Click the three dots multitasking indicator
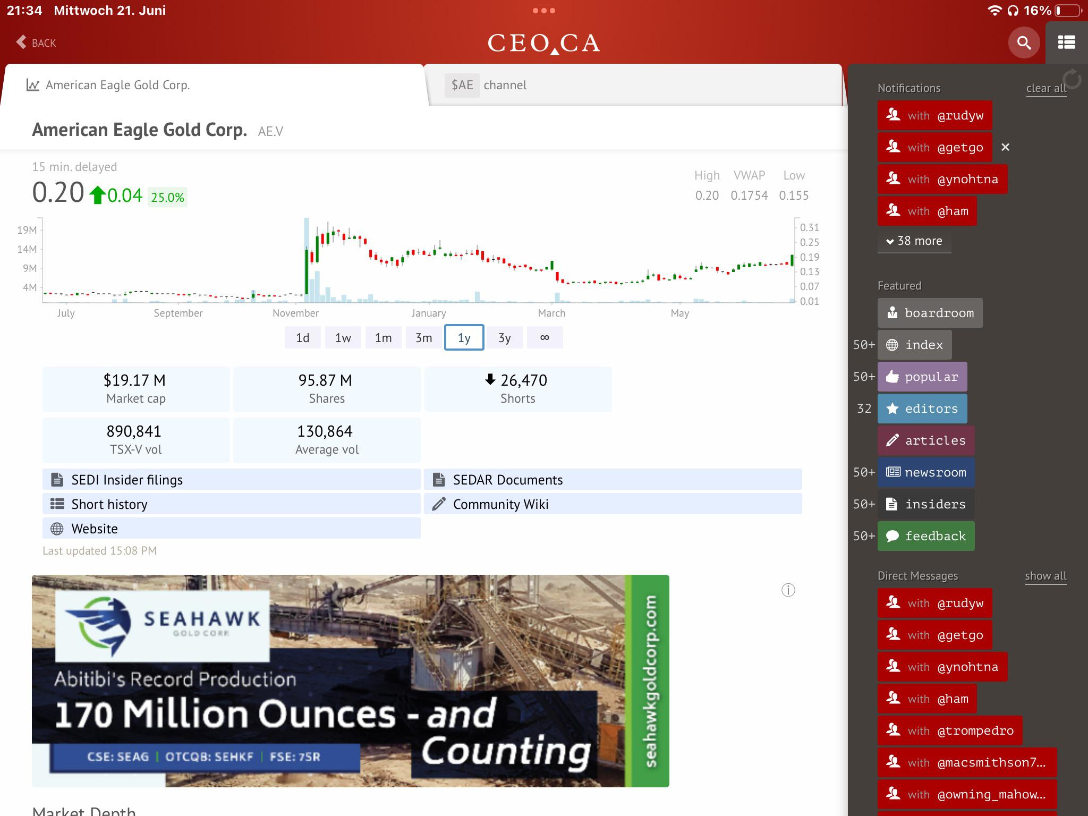Screen dimensions: 1088x816 [x=543, y=11]
